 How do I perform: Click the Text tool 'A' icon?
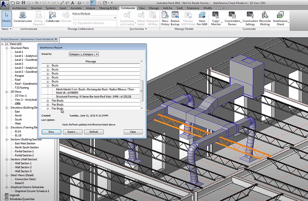point(73,3)
